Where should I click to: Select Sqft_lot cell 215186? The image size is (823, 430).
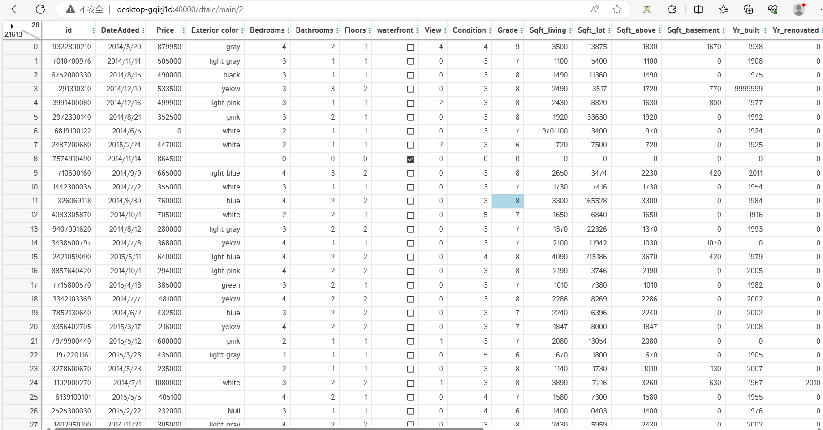pyautogui.click(x=592, y=257)
